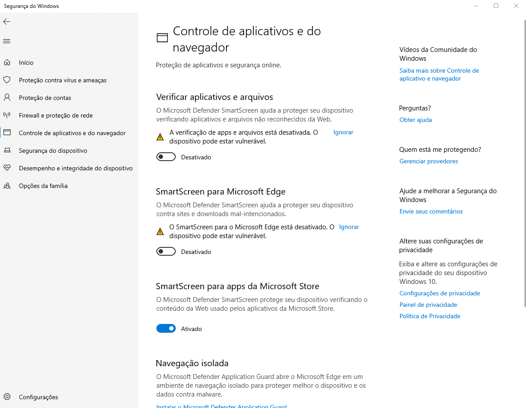Open the Obter ajuda link
526x408 pixels.
[x=415, y=120]
